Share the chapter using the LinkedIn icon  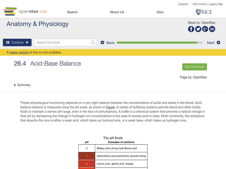tap(212, 28)
